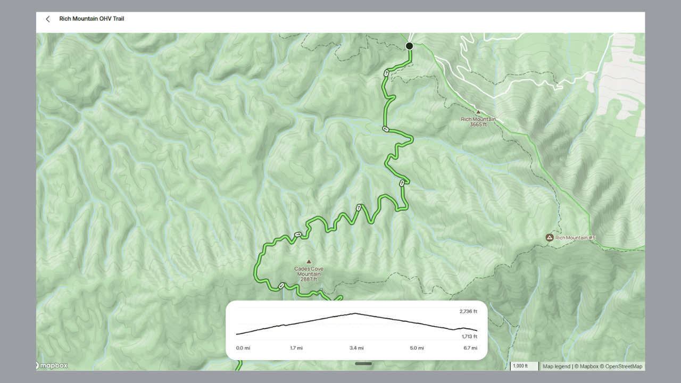This screenshot has width=681, height=383.
Task: Go back using the header arrow
Action: pyautogui.click(x=48, y=19)
